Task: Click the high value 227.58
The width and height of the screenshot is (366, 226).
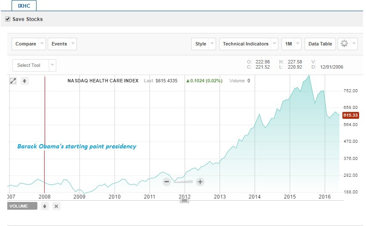Action: point(295,62)
